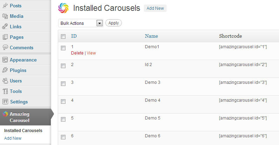Check the box for carousel Demo1
279x145 pixels.
63,48
